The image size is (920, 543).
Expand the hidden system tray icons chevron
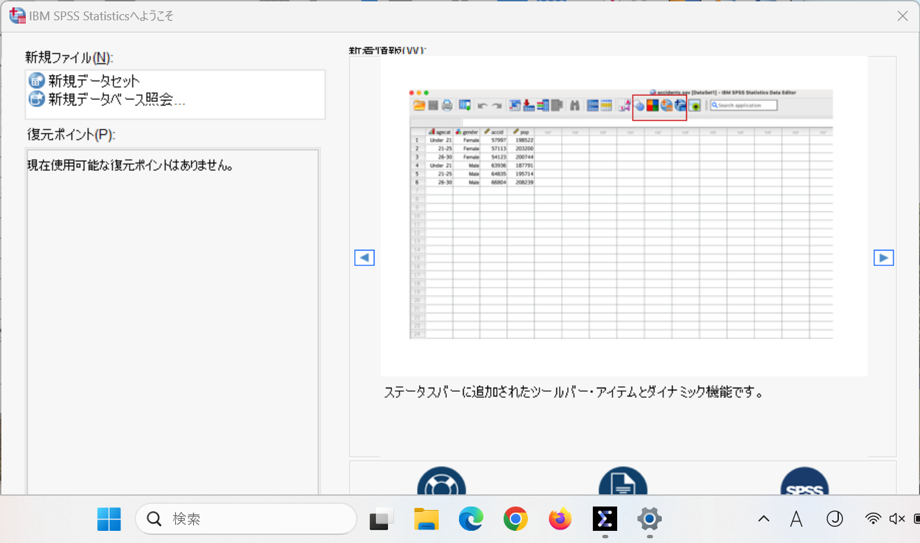[764, 519]
